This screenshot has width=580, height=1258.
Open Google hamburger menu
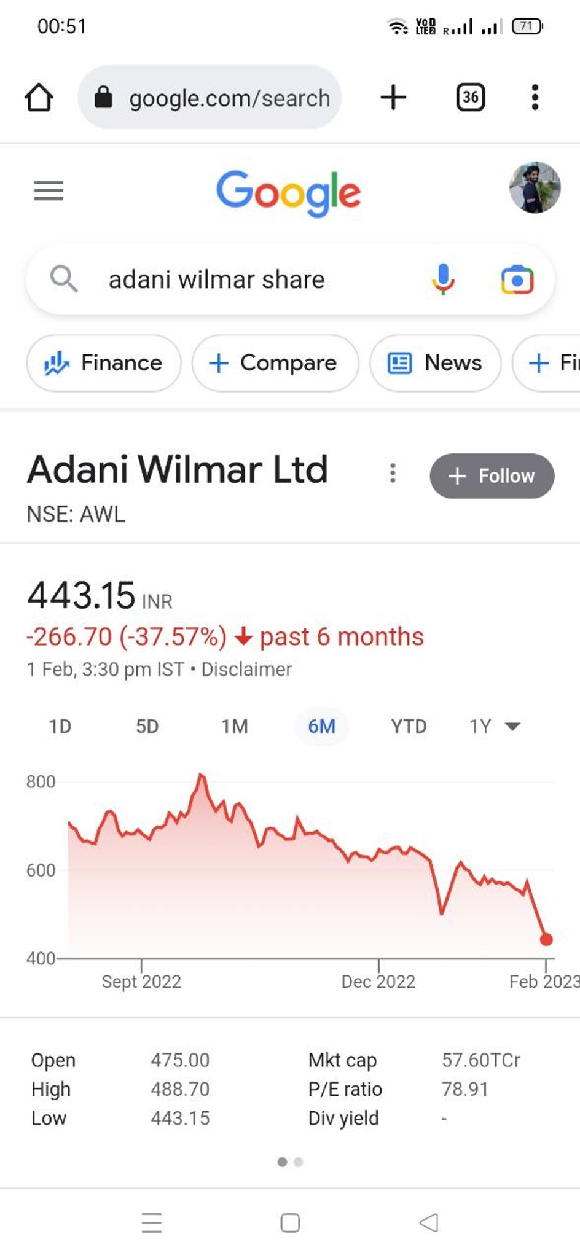coord(49,191)
